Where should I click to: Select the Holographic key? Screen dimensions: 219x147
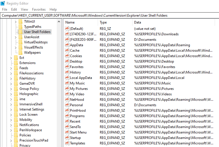pyautogui.click(x=29, y=94)
